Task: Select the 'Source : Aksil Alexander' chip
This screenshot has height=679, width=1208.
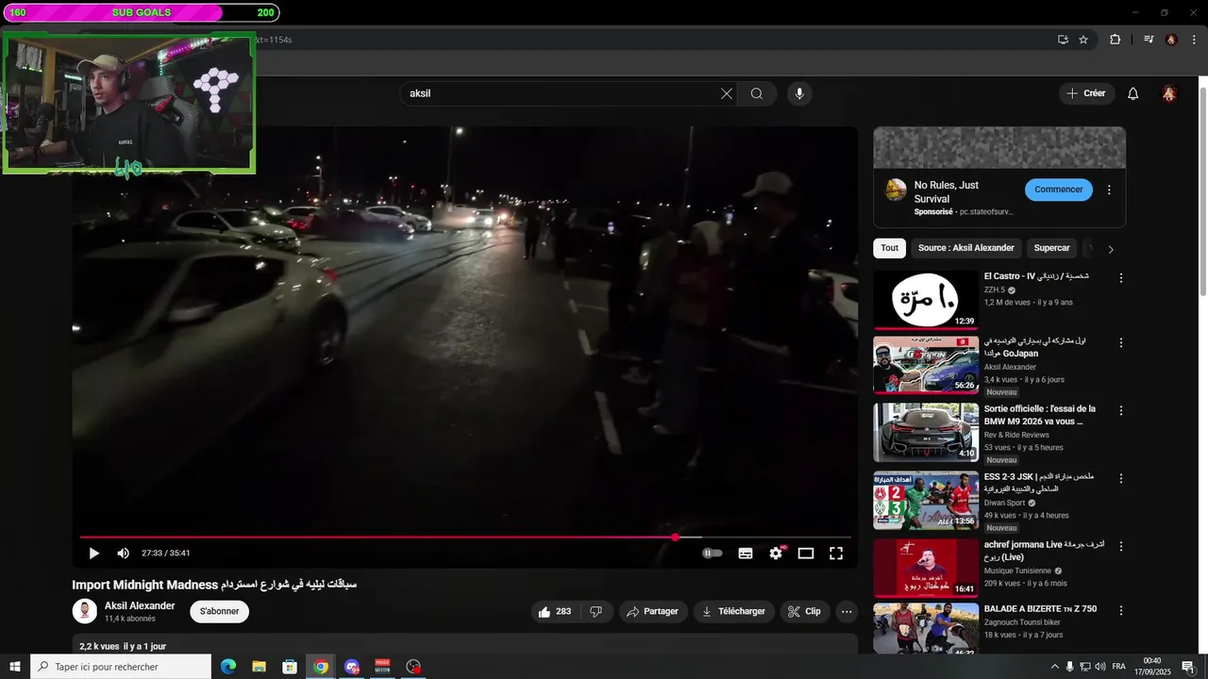Action: pyautogui.click(x=966, y=248)
